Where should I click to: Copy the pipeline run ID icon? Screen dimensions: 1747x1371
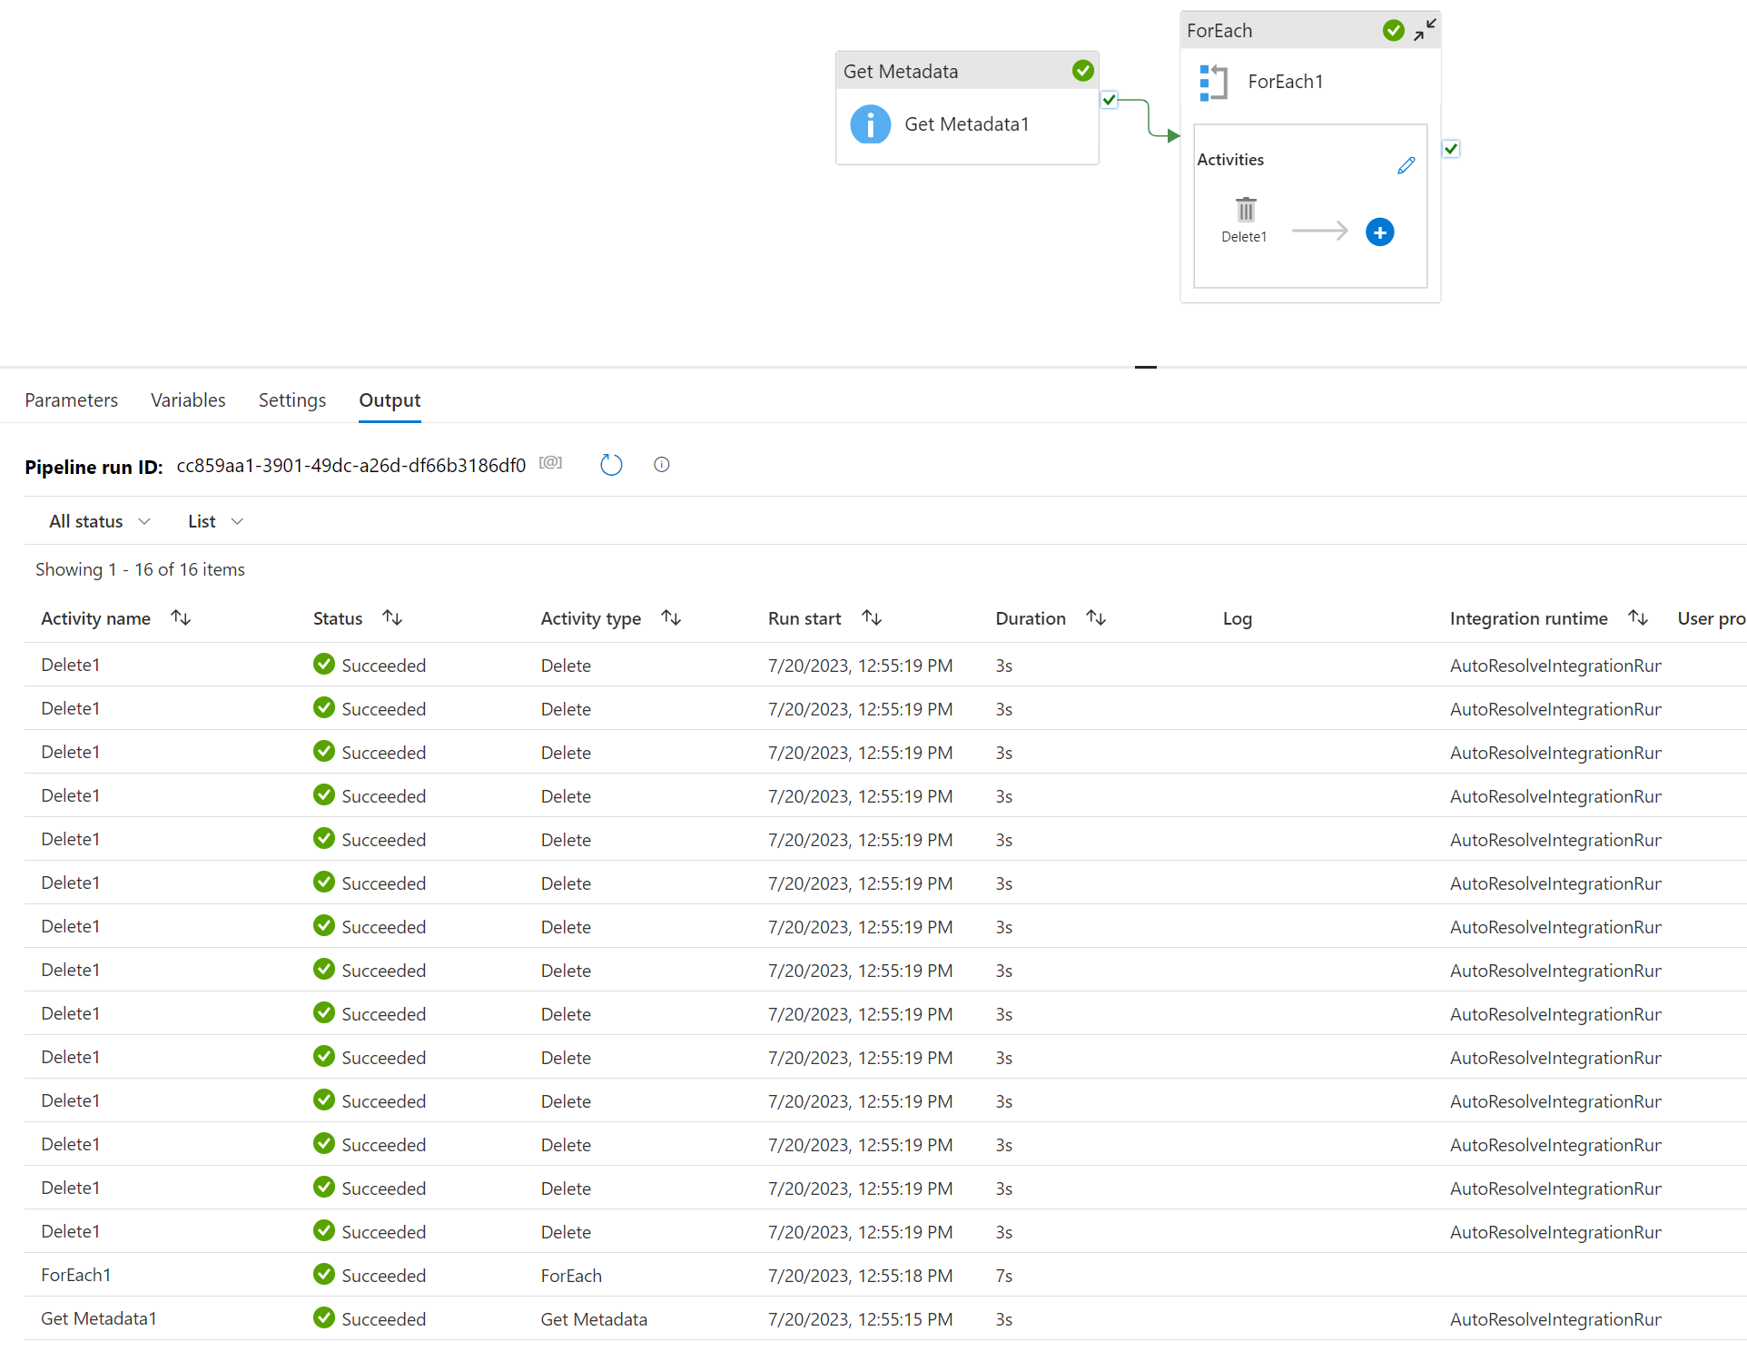click(x=550, y=463)
